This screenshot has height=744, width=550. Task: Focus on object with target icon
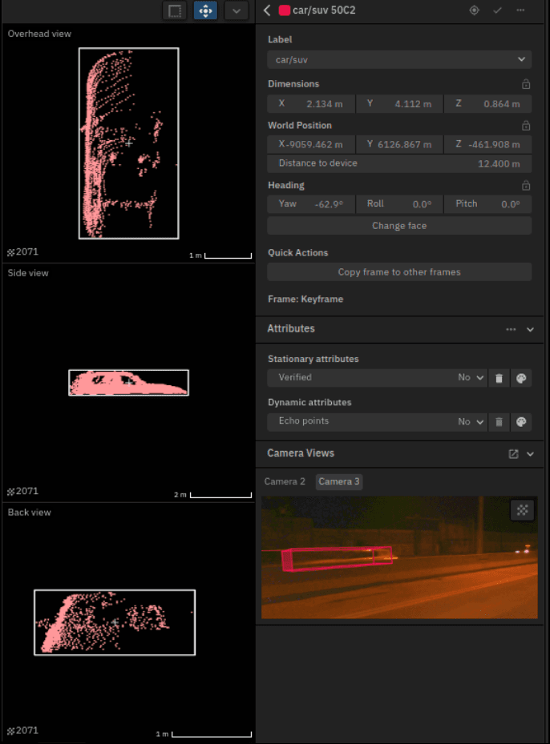(x=474, y=10)
